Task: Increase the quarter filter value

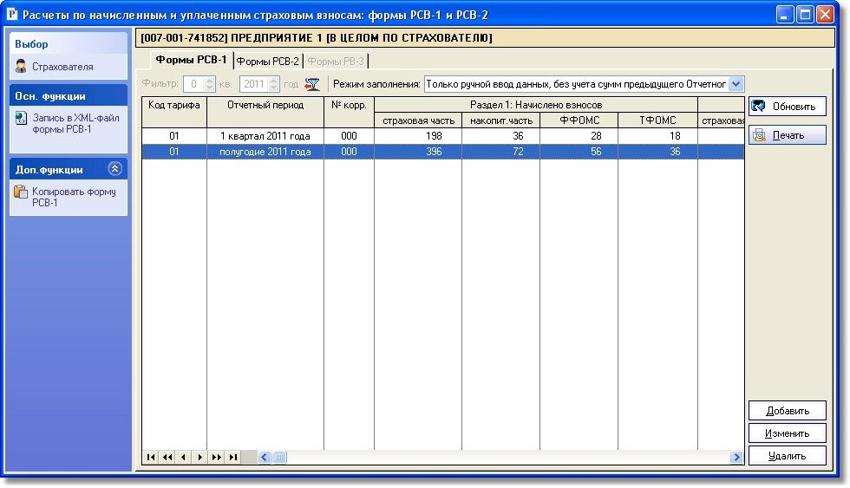Action: (210, 81)
